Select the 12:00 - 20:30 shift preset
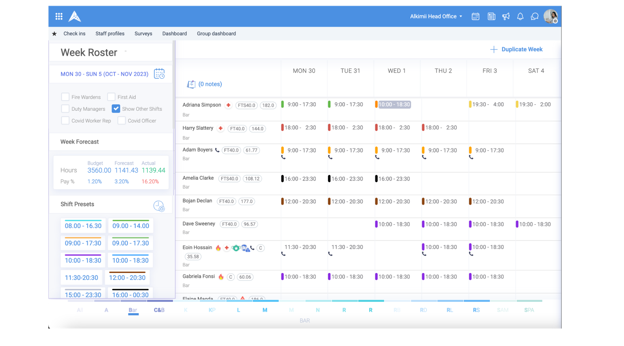This screenshot has width=624, height=346. click(127, 277)
